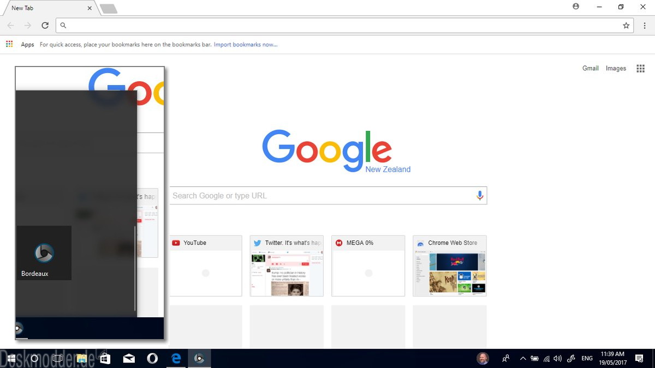The height and width of the screenshot is (368, 655).
Task: Go back using the back arrow
Action: click(x=10, y=25)
